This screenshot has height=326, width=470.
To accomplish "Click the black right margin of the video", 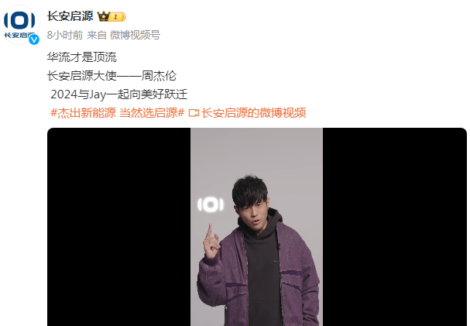I will coord(395,227).
